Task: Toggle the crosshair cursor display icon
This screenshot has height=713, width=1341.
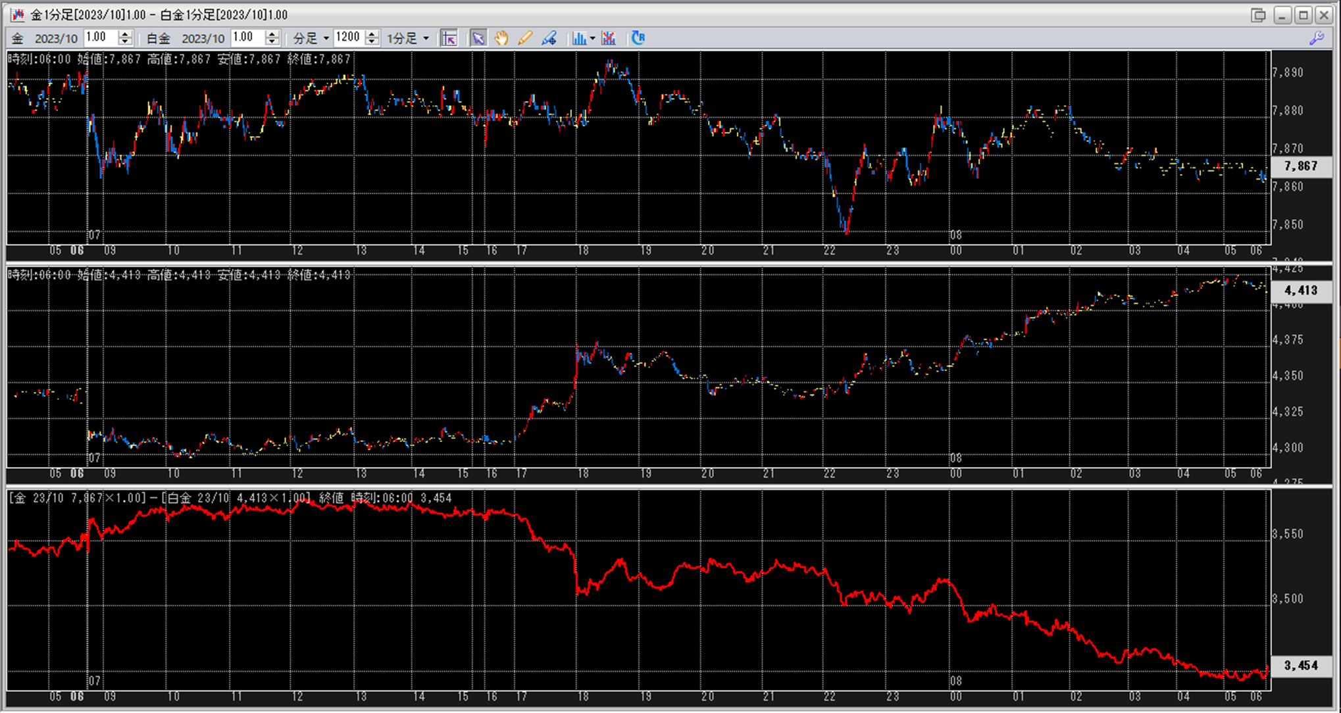Action: tap(449, 38)
